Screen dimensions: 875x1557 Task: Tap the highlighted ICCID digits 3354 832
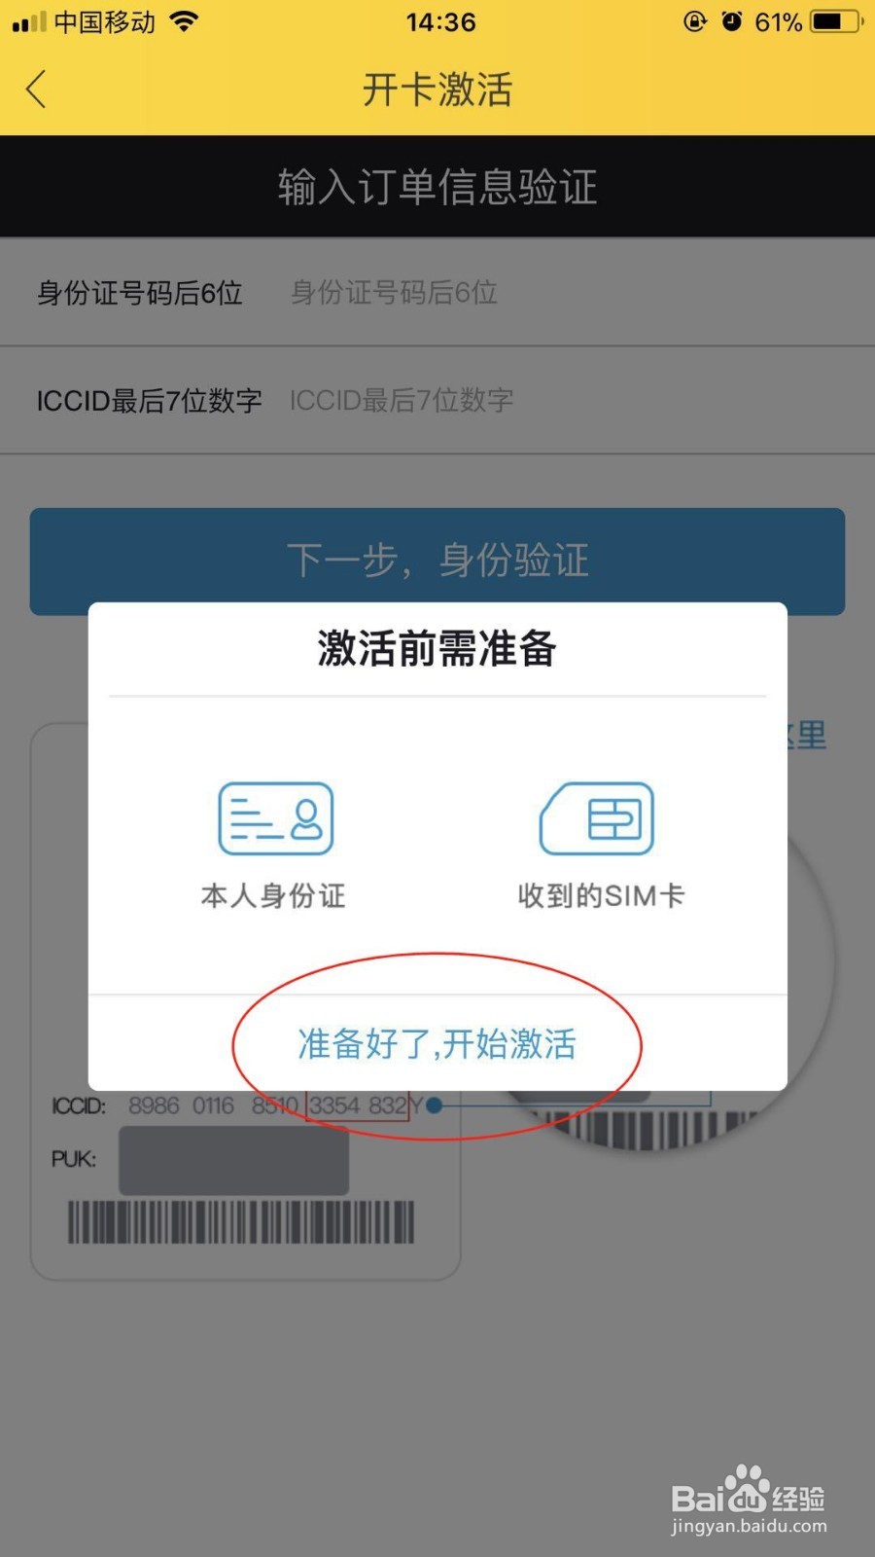[x=358, y=1105]
